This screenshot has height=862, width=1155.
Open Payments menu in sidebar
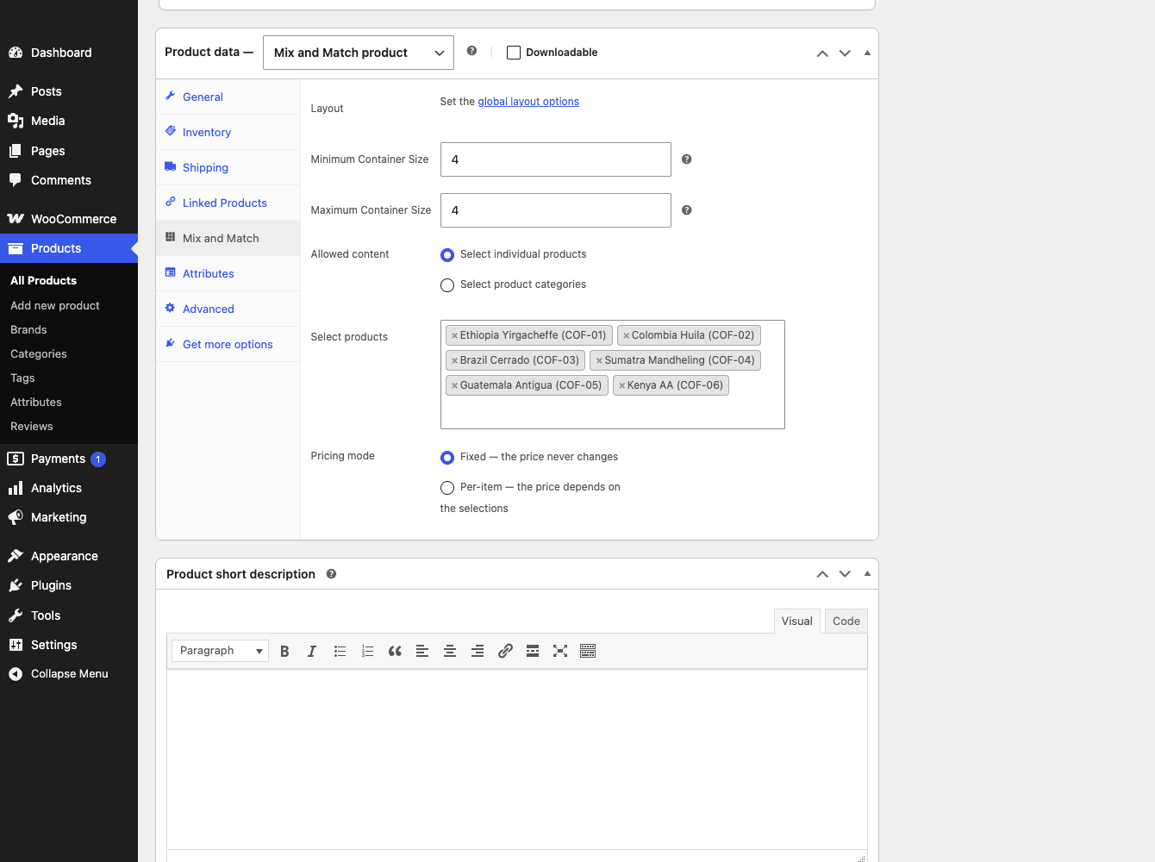[69, 459]
